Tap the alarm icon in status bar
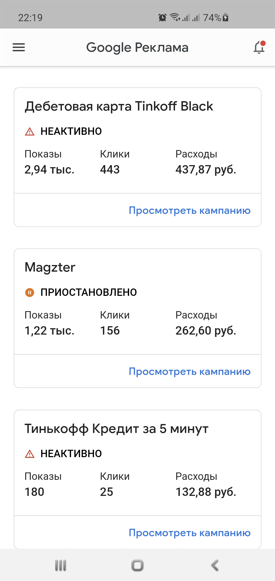Screen dimensions: 275x581 [x=162, y=18]
